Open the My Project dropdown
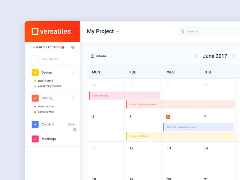Viewport: 240px width, 180px height. 118,31
